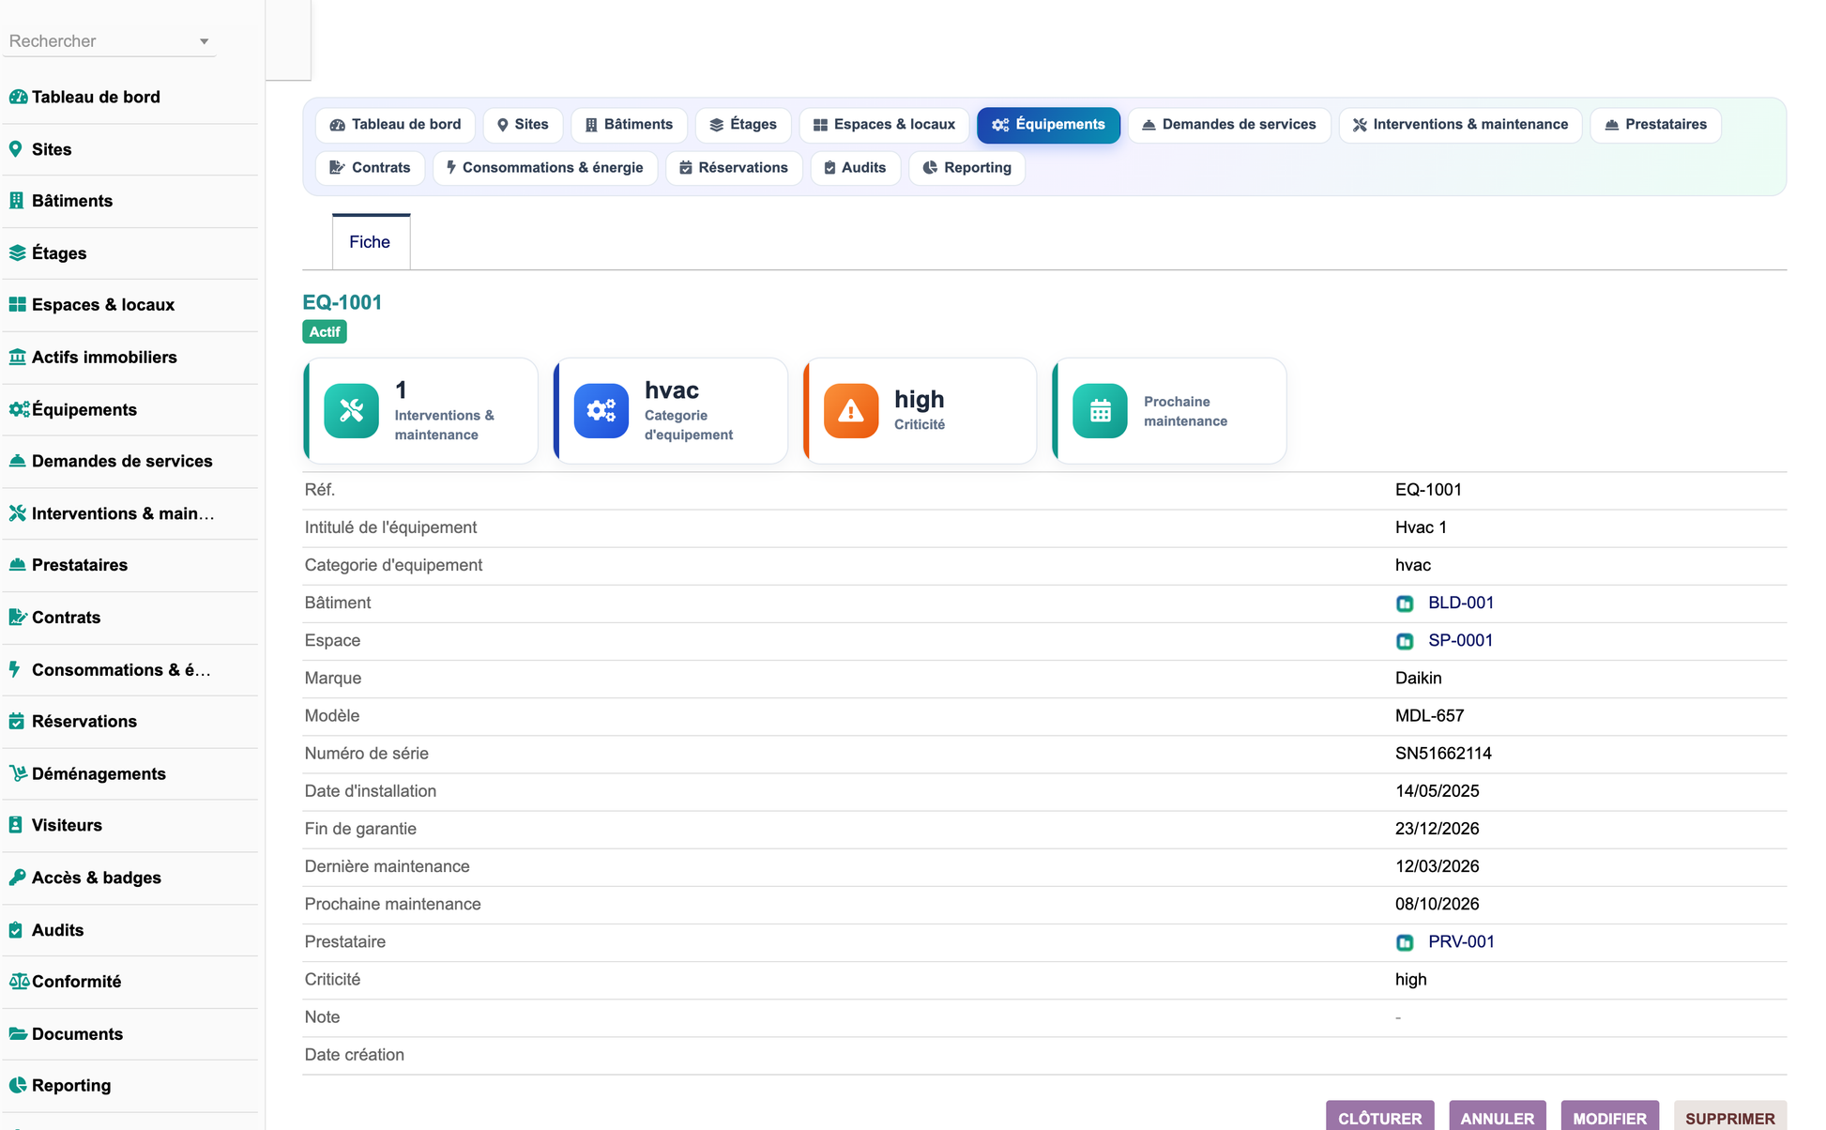1826x1130 pixels.
Task: Click the Réservations calendar icon in sidebar
Action: coord(16,722)
